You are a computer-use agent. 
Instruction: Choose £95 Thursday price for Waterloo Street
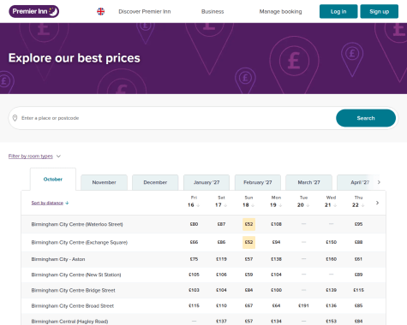358,224
